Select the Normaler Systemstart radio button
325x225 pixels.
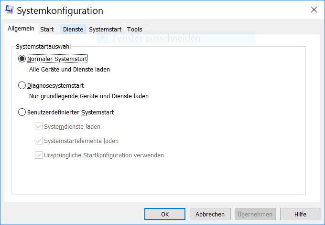point(22,59)
